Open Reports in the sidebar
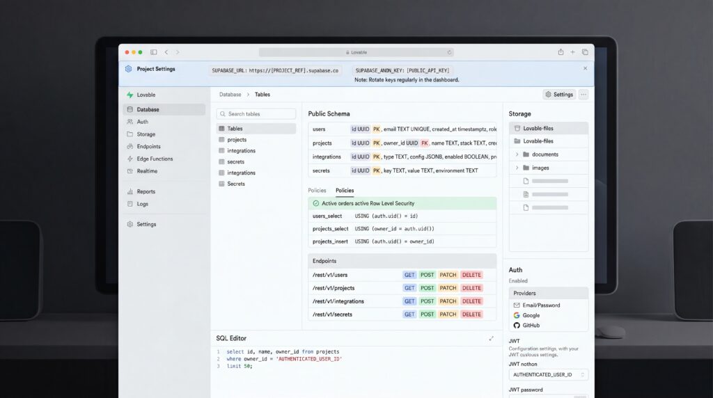The width and height of the screenshot is (713, 398). click(x=164, y=192)
